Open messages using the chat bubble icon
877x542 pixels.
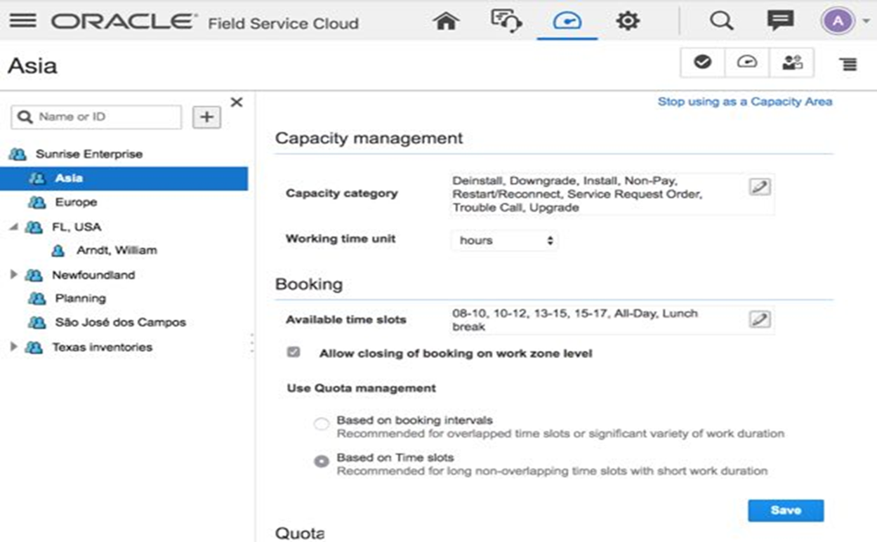click(x=779, y=21)
